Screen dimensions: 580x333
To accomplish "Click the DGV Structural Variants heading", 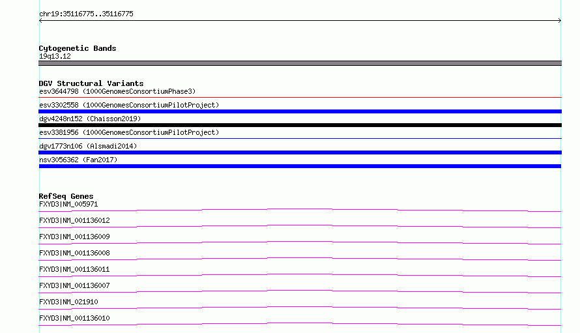I will [91, 83].
